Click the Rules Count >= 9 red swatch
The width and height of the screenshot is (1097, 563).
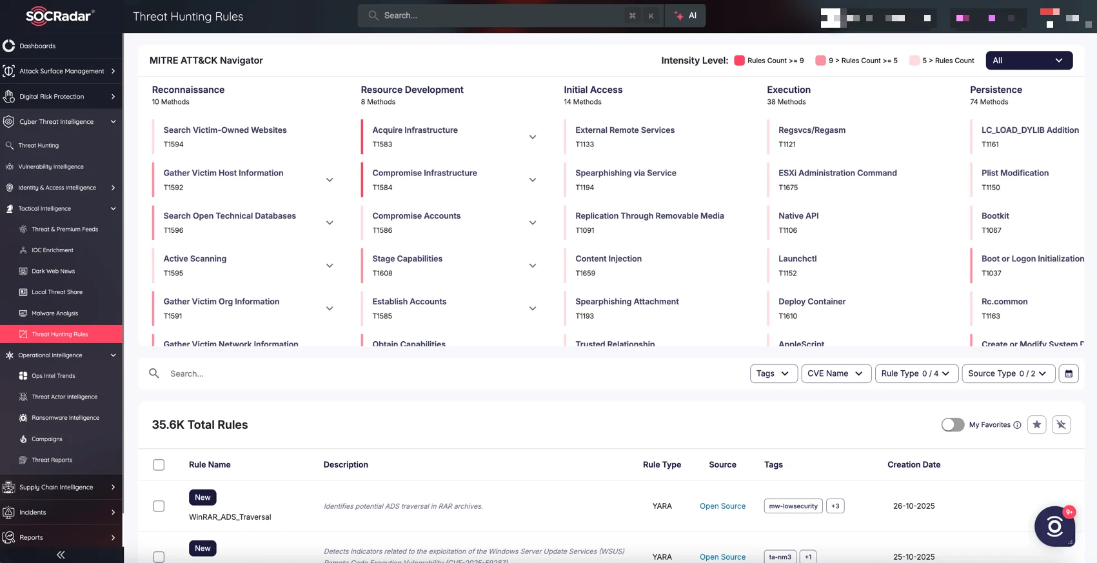point(739,61)
